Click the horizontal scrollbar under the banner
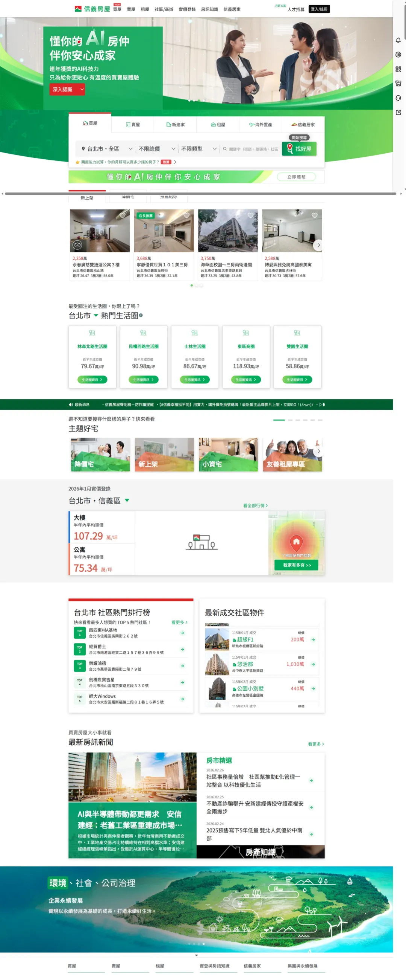This screenshot has height=975, width=406. (x=200, y=194)
